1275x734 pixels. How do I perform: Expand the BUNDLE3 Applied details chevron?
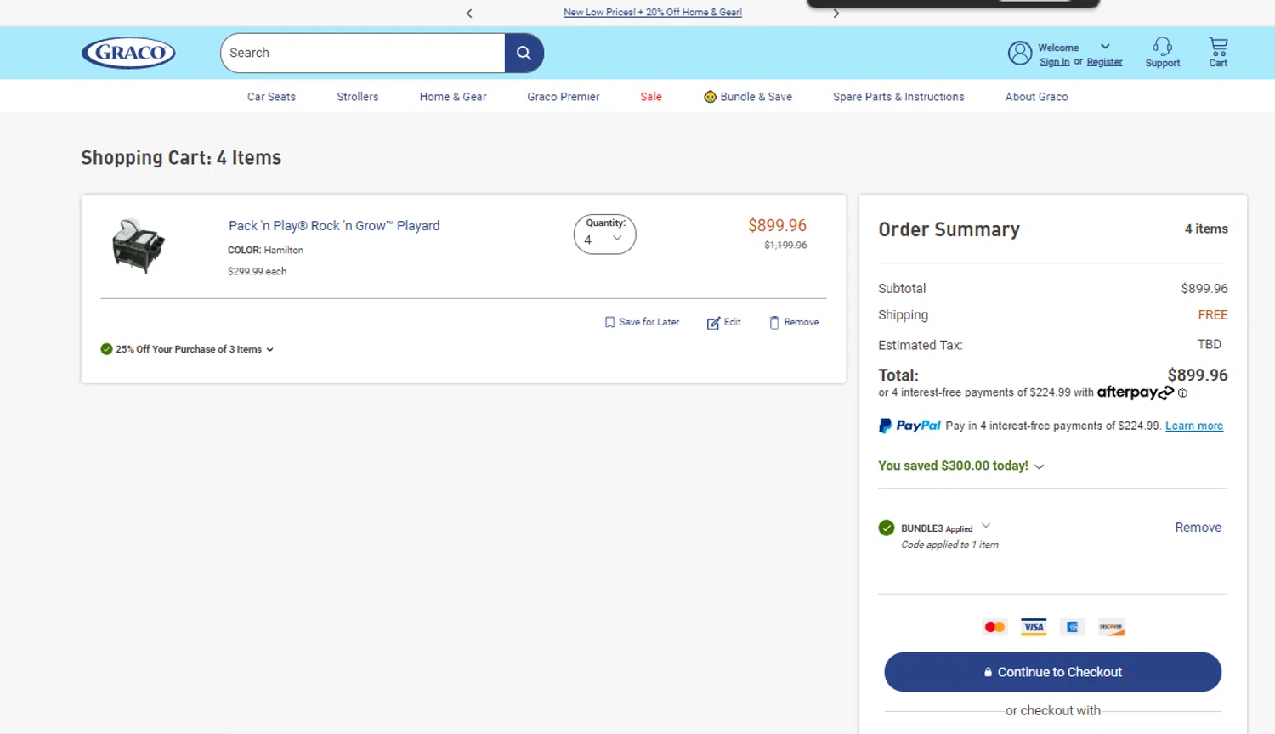click(986, 526)
